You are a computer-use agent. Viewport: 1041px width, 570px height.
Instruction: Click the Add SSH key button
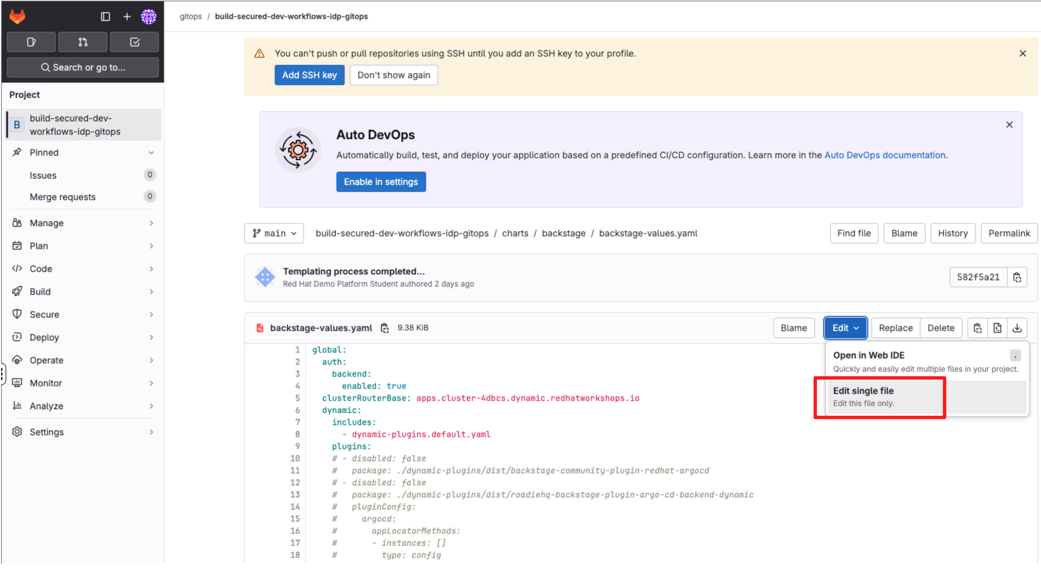pyautogui.click(x=309, y=75)
